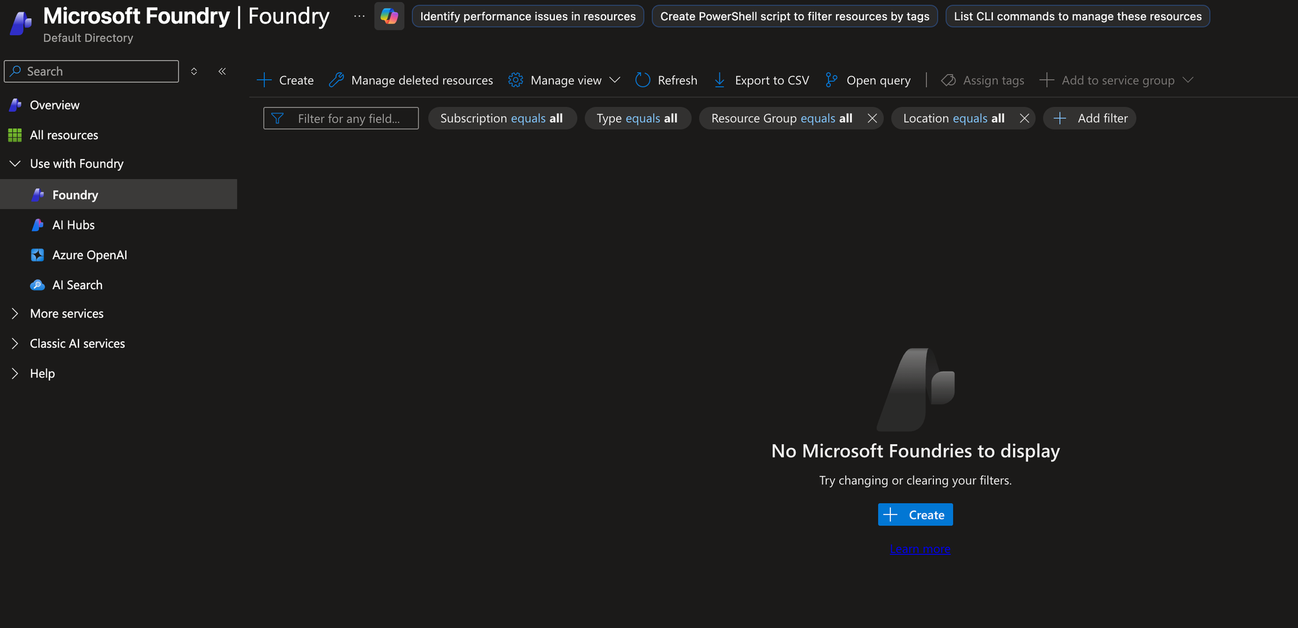
Task: Open All resources in sidebar
Action: pyautogui.click(x=64, y=135)
